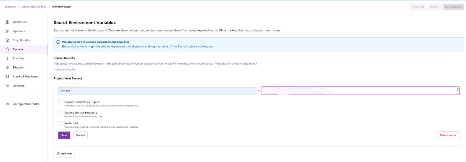
Task: Click the Pipelines sidebar icon
Action: pos(7,31)
